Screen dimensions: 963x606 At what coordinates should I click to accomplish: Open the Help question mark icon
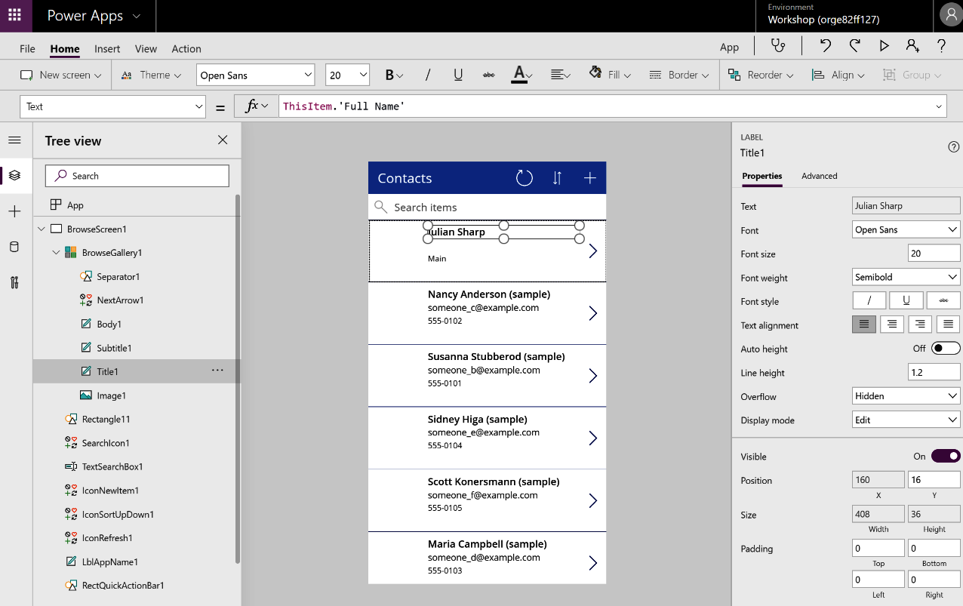point(942,46)
